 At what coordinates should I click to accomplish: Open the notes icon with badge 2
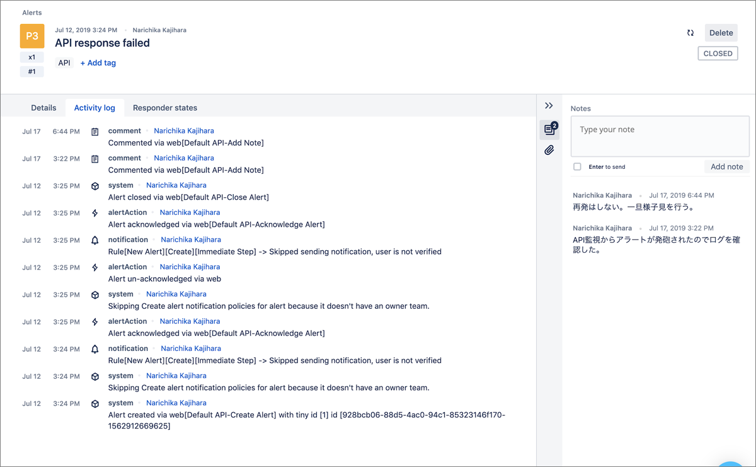pos(550,129)
